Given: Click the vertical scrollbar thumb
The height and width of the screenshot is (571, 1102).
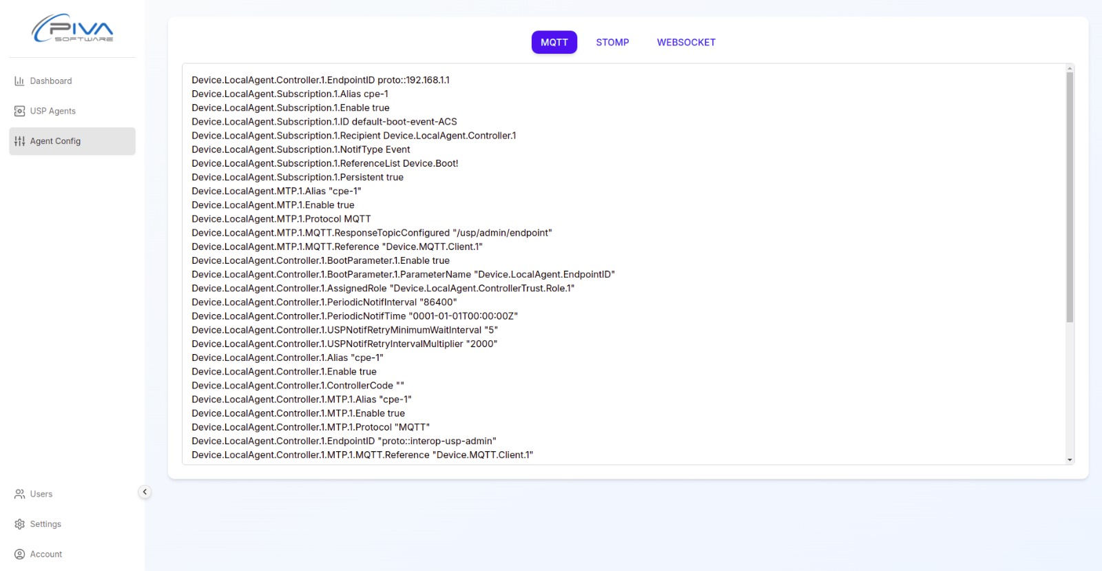Looking at the screenshot, I should (x=1070, y=196).
